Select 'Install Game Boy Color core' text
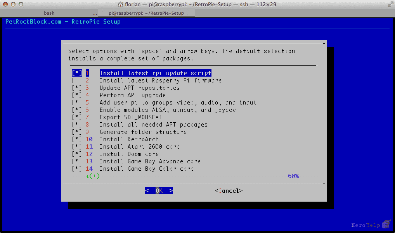 coord(146,169)
